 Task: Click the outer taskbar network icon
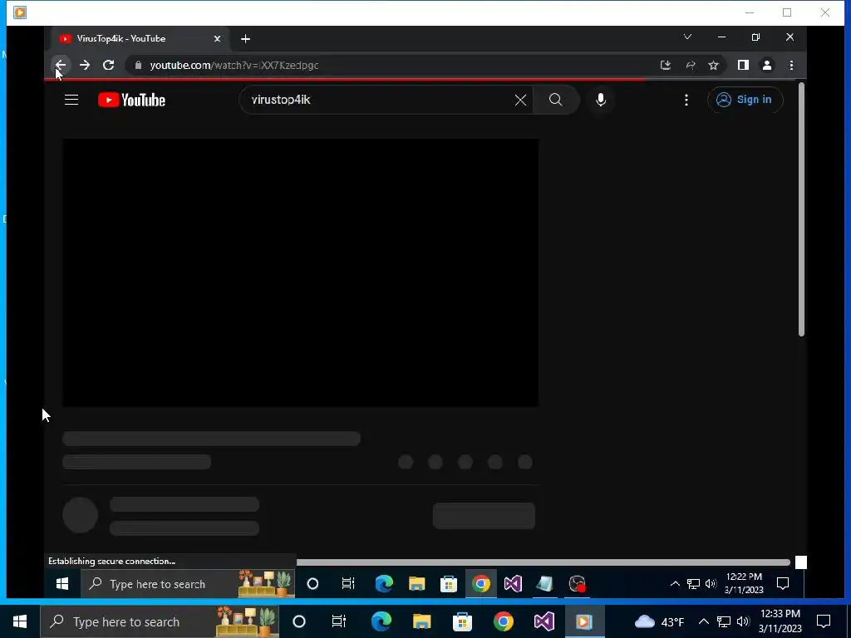pyautogui.click(x=724, y=621)
